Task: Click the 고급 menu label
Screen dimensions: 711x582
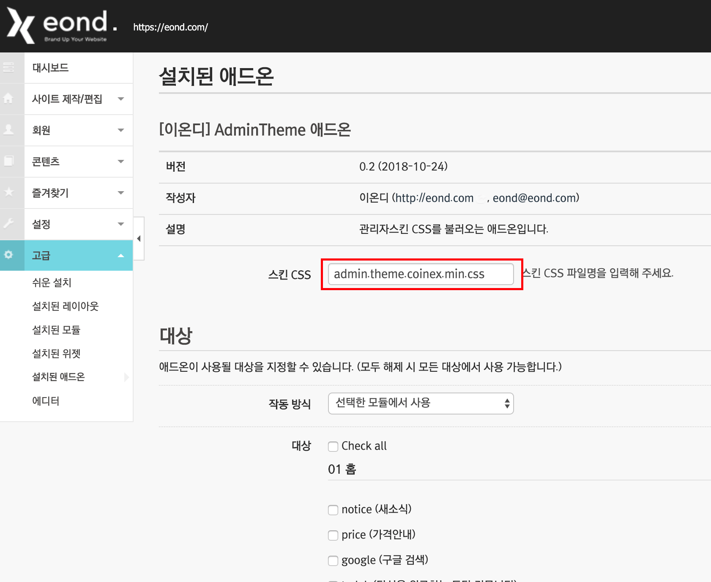Action: coord(41,255)
